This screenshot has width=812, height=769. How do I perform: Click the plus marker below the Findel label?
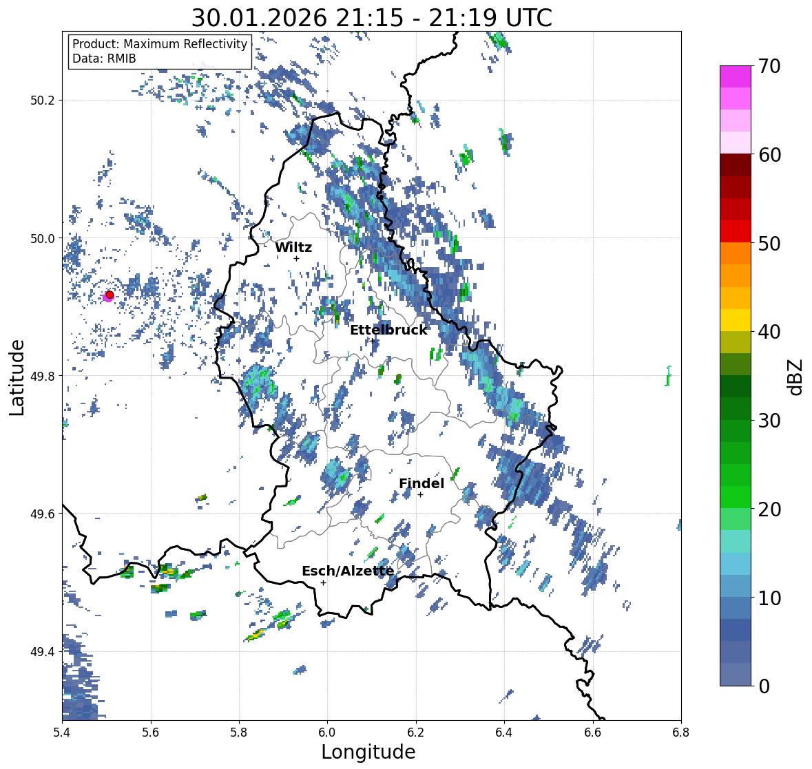coord(421,495)
